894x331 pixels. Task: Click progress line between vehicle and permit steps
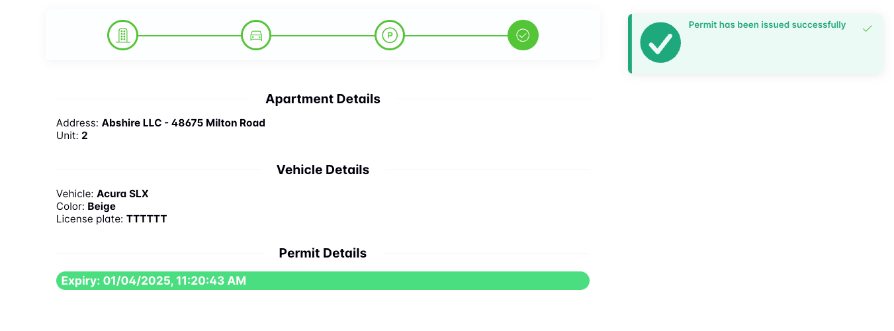tap(323, 35)
